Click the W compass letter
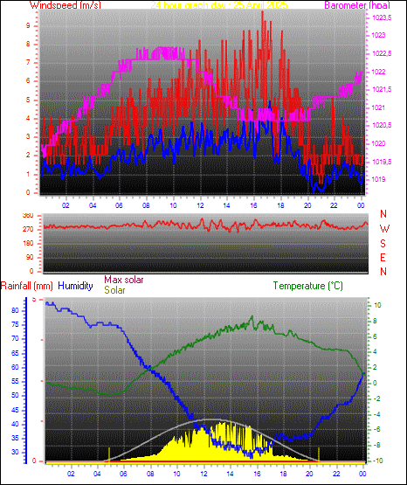407x485 pixels. click(x=384, y=229)
